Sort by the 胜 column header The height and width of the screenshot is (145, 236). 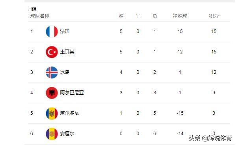pos(121,16)
